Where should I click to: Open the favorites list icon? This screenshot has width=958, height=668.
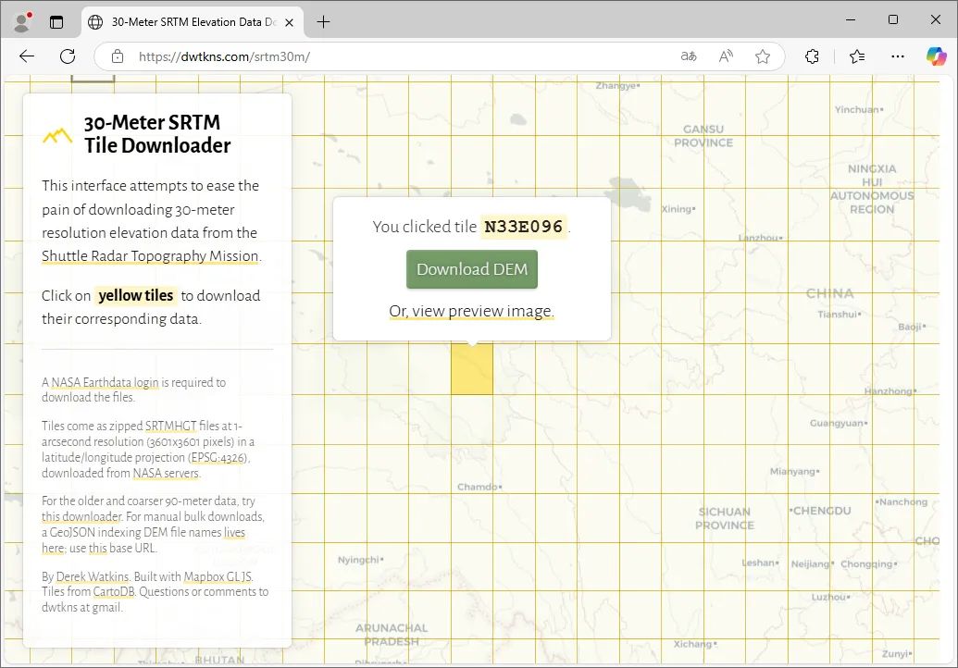856,56
